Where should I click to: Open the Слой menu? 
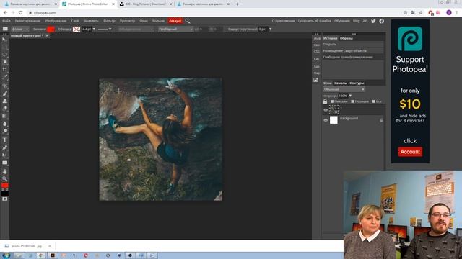(x=75, y=21)
